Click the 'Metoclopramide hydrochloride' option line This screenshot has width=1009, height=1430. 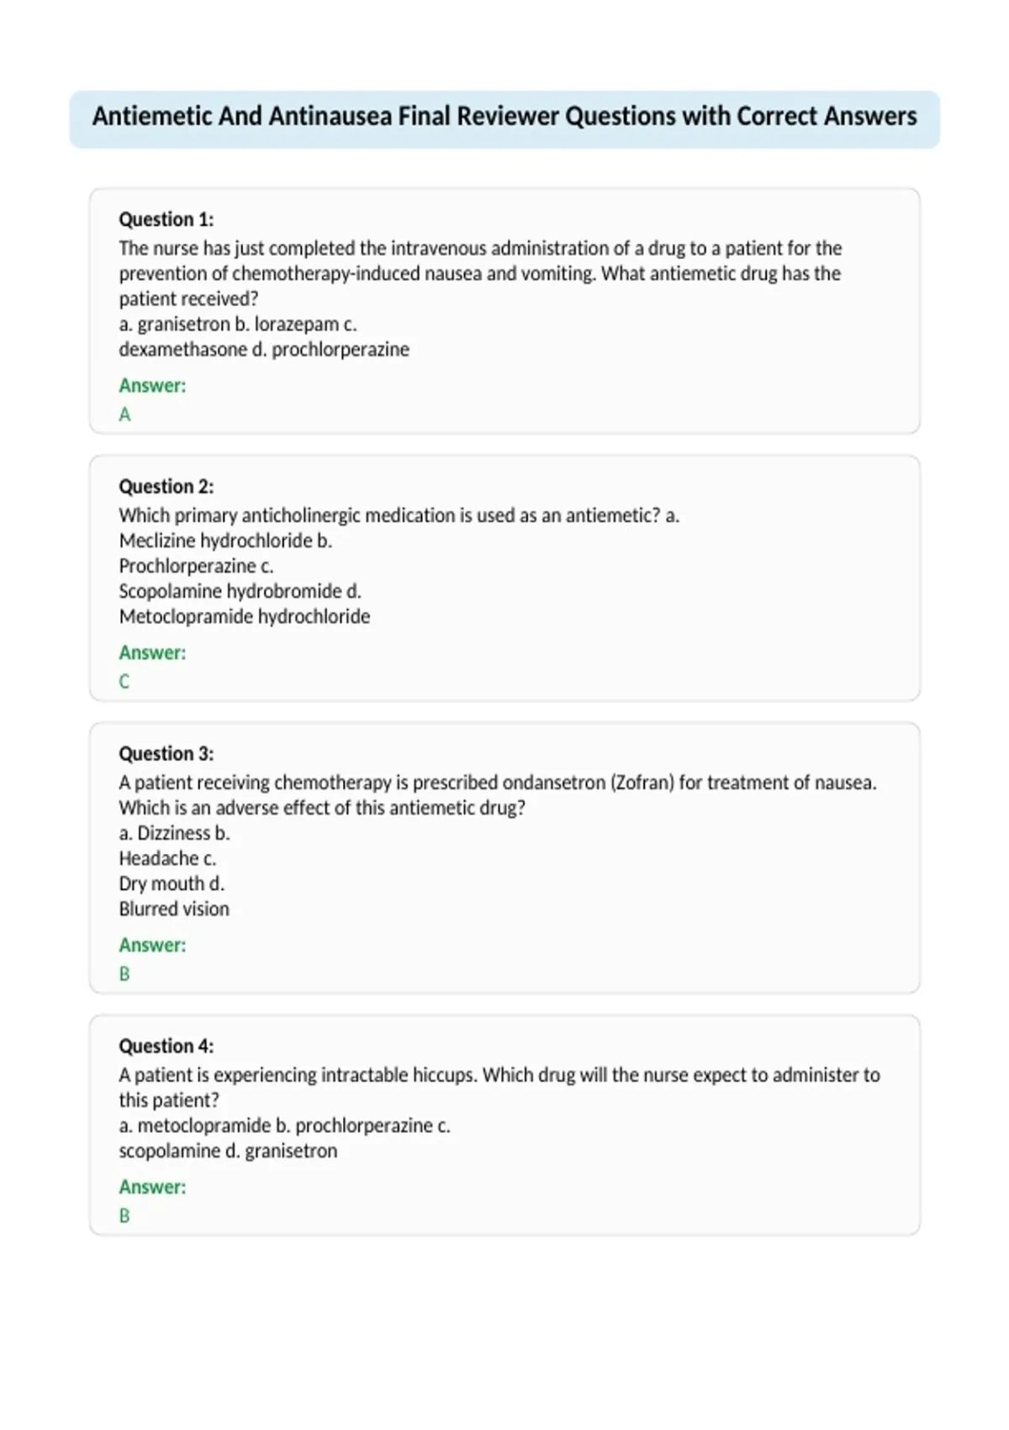245,617
